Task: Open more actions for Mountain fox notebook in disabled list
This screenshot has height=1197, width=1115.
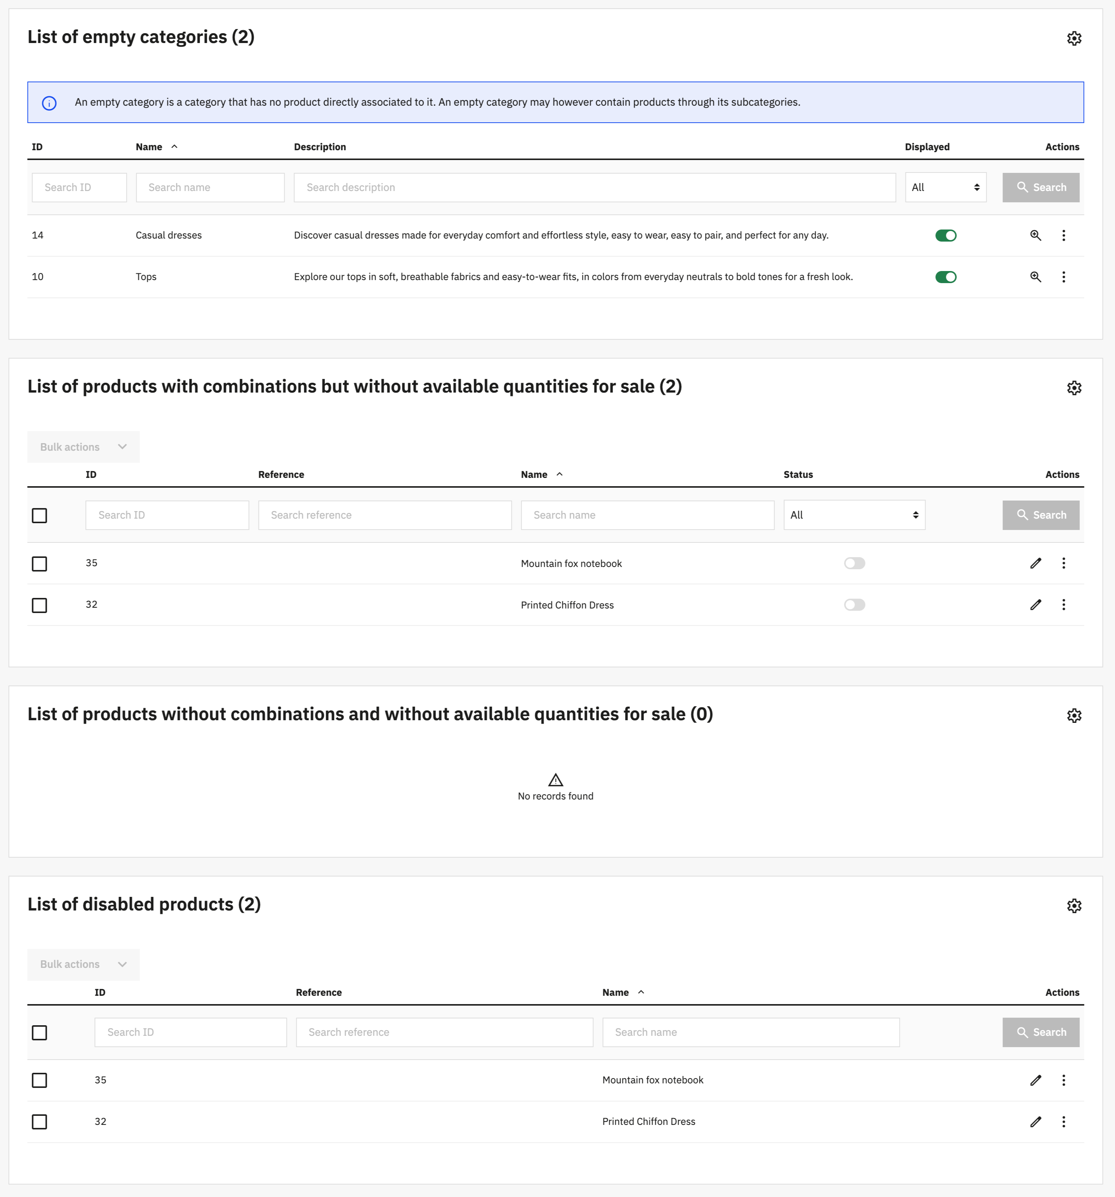Action: [x=1064, y=1080]
